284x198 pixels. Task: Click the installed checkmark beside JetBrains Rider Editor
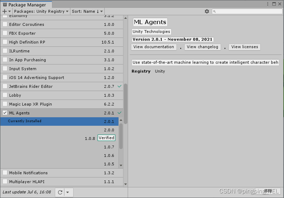[119, 86]
